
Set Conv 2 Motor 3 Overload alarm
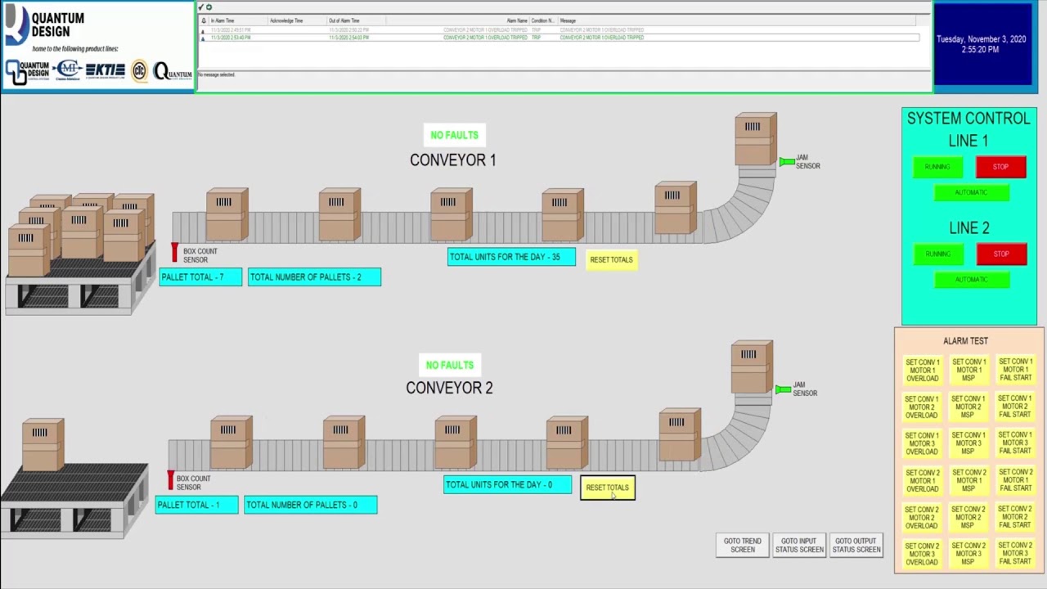[922, 554]
